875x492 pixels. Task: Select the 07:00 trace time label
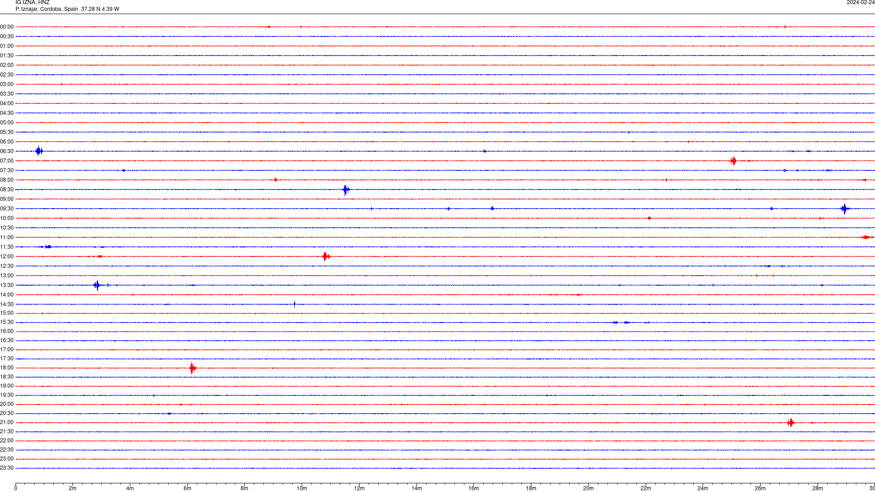point(7,161)
